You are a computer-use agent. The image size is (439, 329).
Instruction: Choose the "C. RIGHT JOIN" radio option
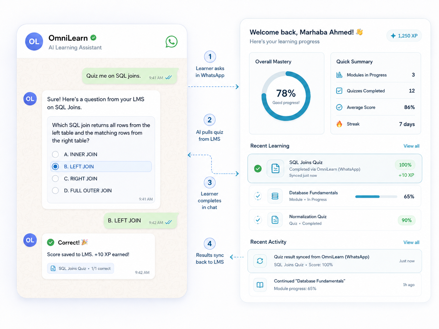click(55, 179)
